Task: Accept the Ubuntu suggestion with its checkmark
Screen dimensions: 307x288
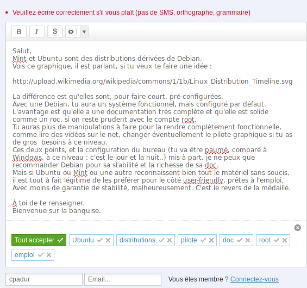Action: coord(100,240)
